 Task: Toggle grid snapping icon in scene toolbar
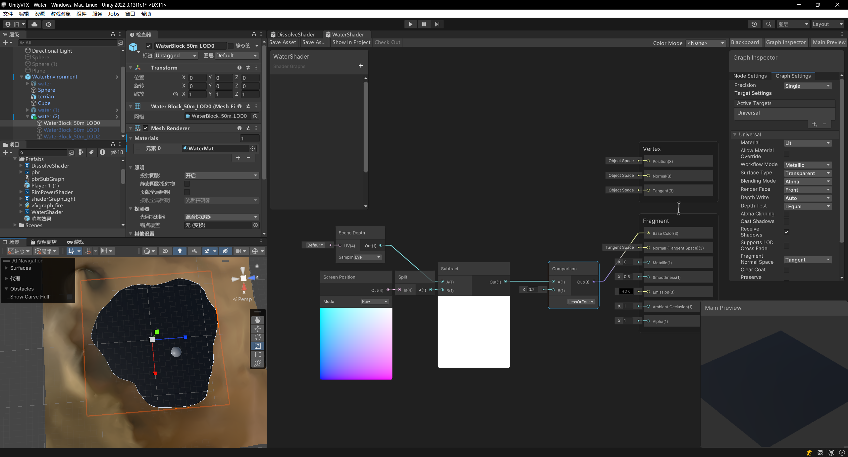click(88, 251)
